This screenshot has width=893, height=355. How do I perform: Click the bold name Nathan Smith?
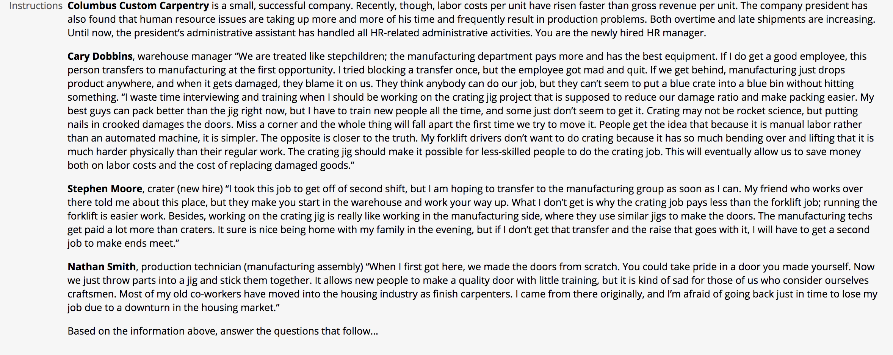pyautogui.click(x=102, y=267)
